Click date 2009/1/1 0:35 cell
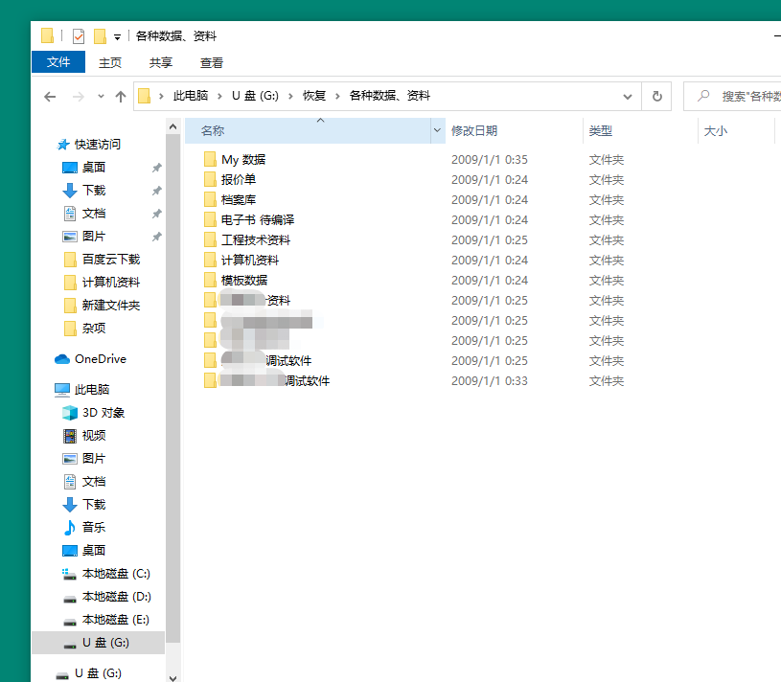The width and height of the screenshot is (781, 682). [x=489, y=160]
